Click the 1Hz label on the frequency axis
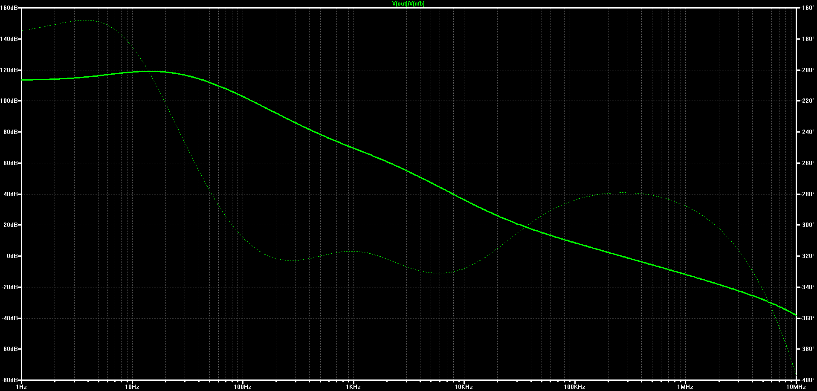Viewport: 817px width, 391px height. click(x=21, y=387)
